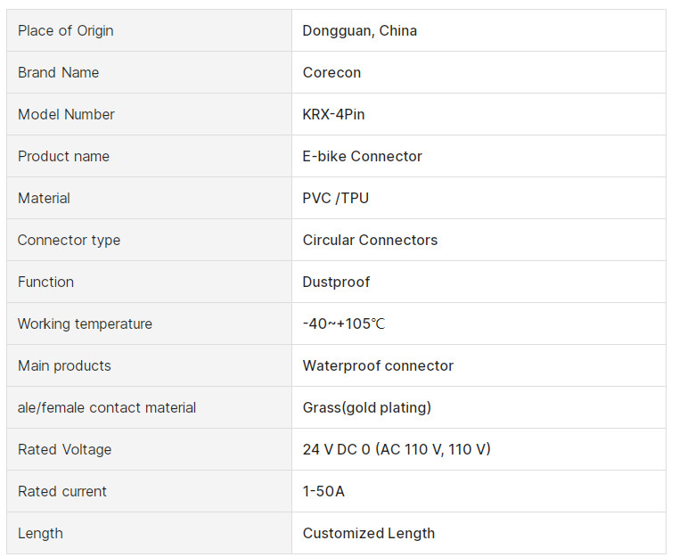This screenshot has width=679, height=557.
Task: Click the 'Working temperature' label
Action: pos(85,324)
